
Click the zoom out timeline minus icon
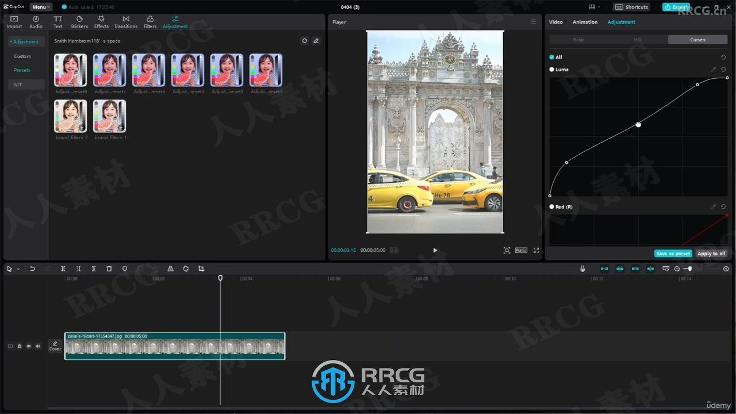point(677,269)
